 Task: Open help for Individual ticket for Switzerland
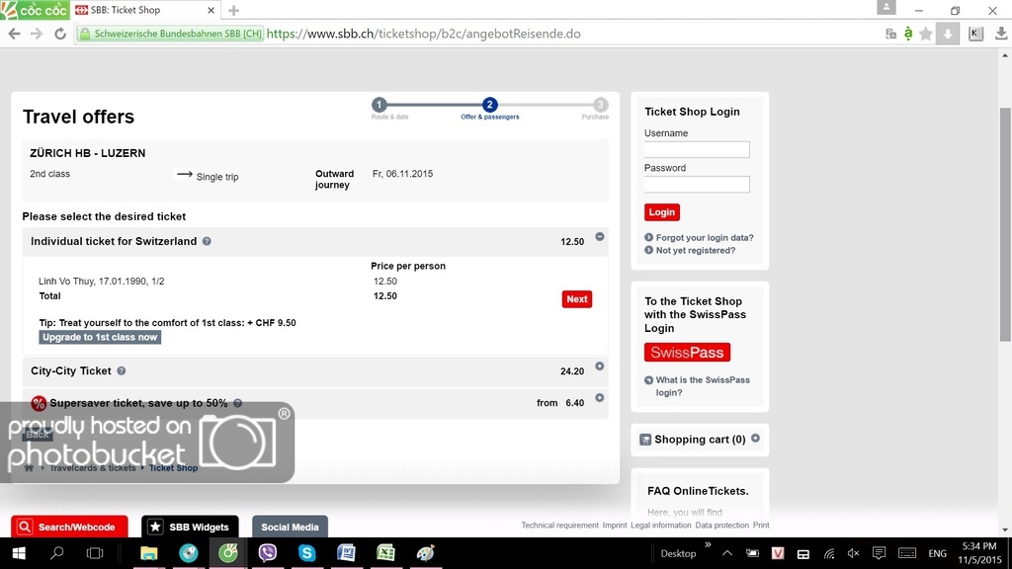tap(207, 241)
